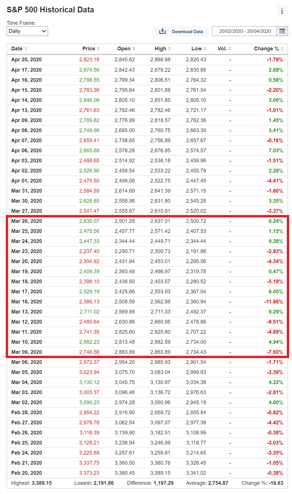Click the info icon beside the page title

pos(282,11)
